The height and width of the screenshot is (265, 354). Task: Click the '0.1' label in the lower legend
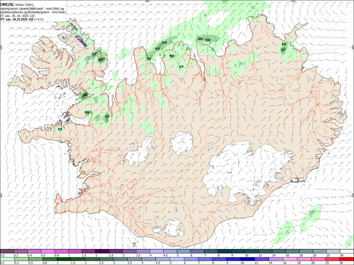click(x=2, y=263)
